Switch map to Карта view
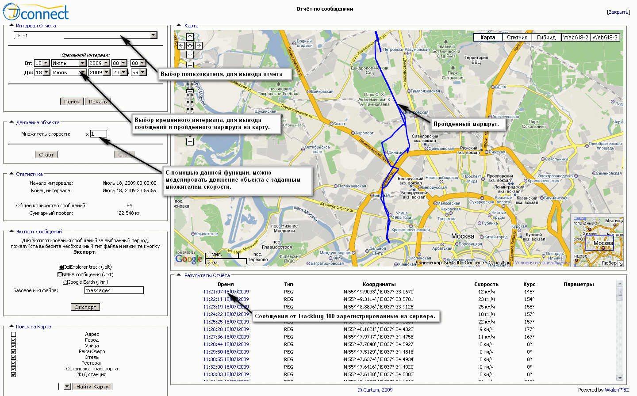This screenshot has width=637, height=396. (488, 38)
